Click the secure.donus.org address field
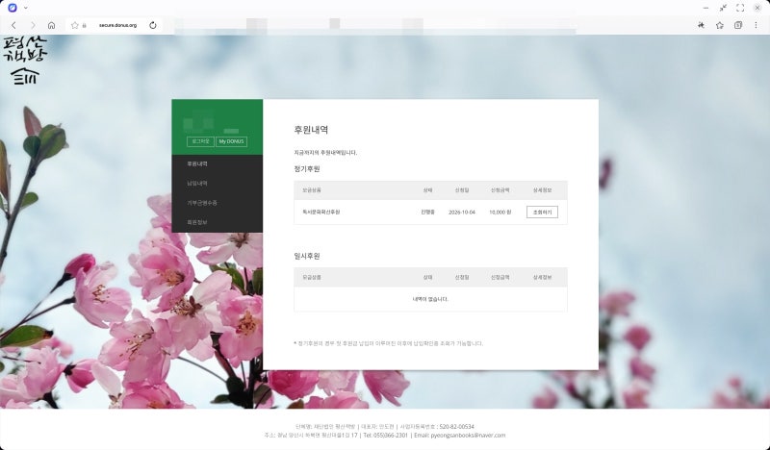 [x=117, y=25]
